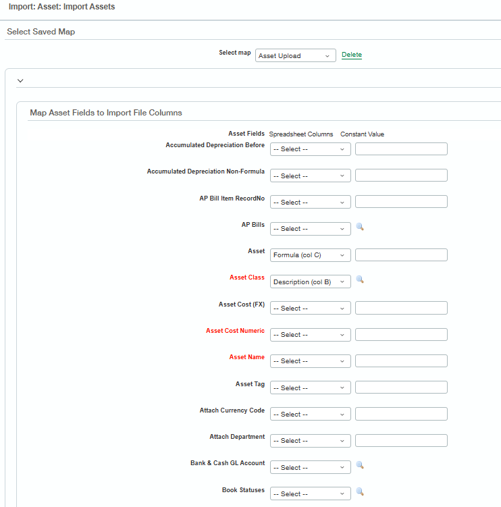Open Accumulated Depreciation Before column dropdown
The height and width of the screenshot is (507, 501).
310,149
